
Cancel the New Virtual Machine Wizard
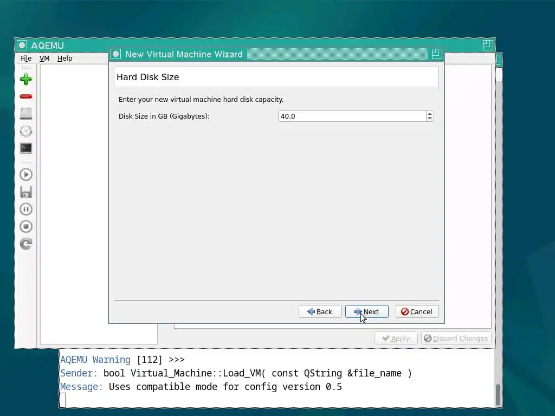pos(417,311)
